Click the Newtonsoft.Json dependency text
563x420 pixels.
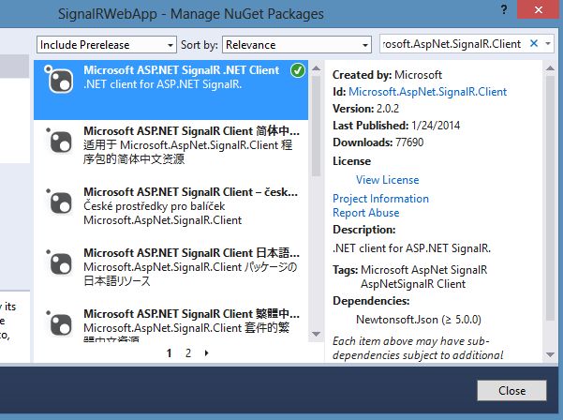coord(419,320)
